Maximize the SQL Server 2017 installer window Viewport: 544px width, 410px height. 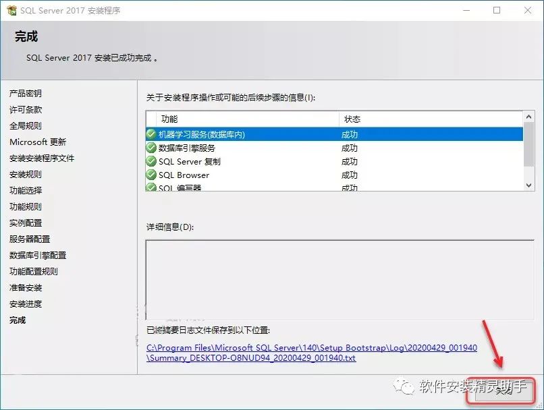[497, 10]
